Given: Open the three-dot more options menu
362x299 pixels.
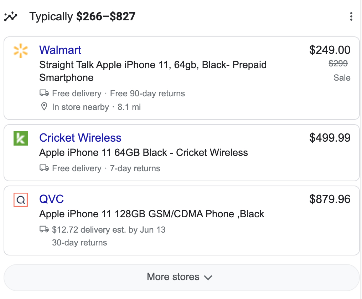Looking at the screenshot, I should point(351,16).
